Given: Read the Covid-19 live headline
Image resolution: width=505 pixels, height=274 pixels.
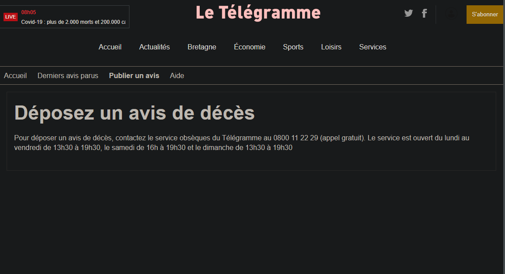Looking at the screenshot, I should point(73,22).
